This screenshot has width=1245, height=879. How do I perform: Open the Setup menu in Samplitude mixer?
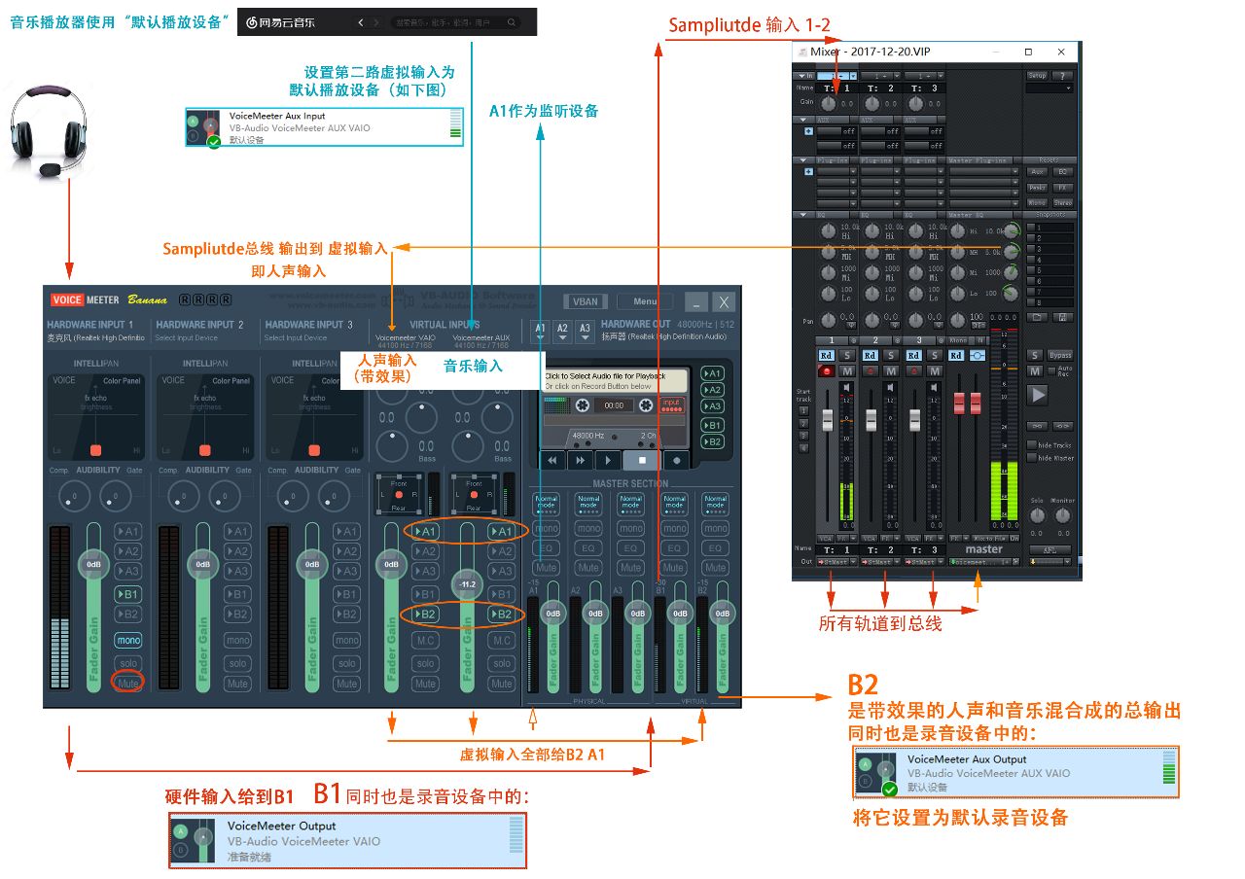coord(1038,76)
